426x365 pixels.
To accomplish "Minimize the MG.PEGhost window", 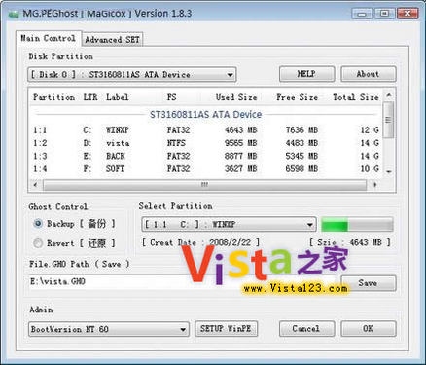I will (362, 14).
